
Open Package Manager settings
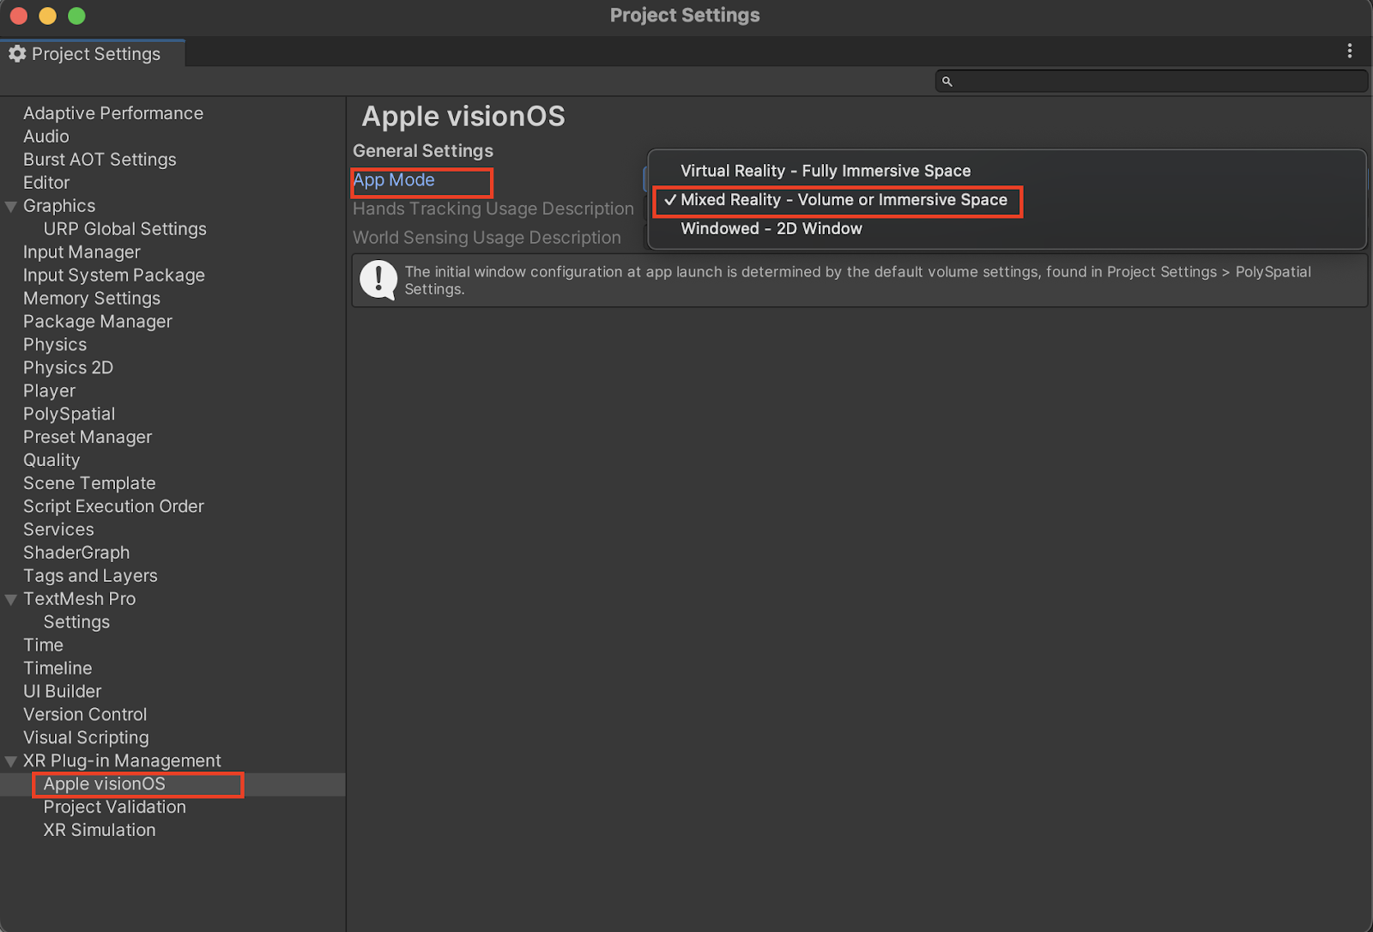(97, 321)
